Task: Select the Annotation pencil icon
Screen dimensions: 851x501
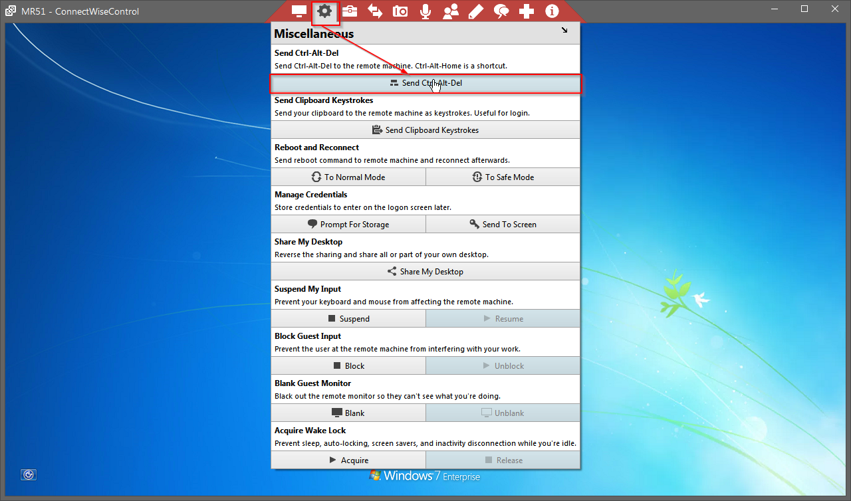Action: click(x=476, y=11)
